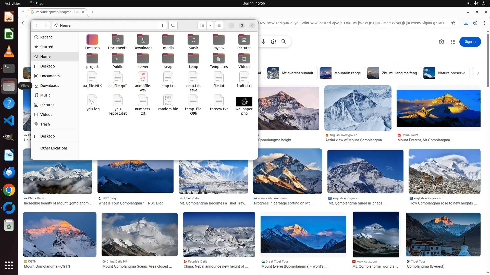Bookmark page with the star icon

pos(453,23)
